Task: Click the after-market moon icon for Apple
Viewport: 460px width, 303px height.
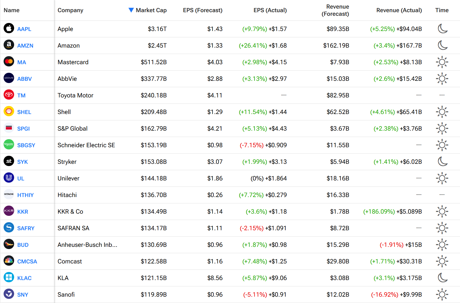Action: click(x=442, y=29)
